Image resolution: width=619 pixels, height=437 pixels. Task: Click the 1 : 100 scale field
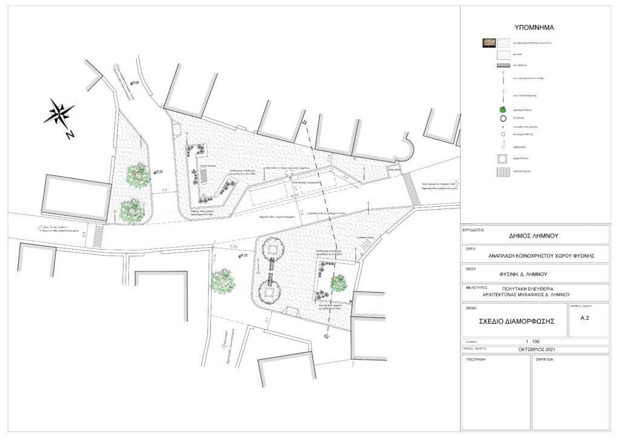tap(533, 342)
